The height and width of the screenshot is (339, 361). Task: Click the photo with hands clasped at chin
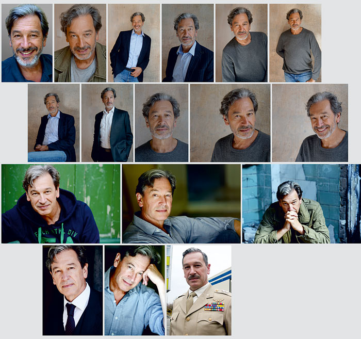[x=293, y=204]
